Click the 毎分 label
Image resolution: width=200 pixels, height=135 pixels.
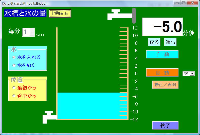point(14,31)
